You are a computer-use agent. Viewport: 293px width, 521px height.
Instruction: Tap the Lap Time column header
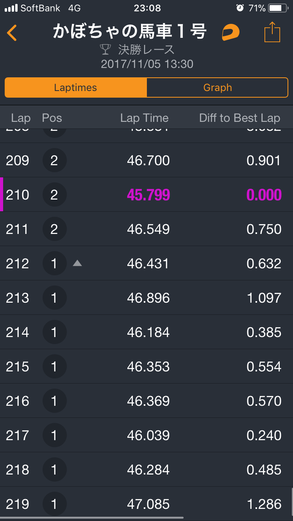pyautogui.click(x=145, y=118)
